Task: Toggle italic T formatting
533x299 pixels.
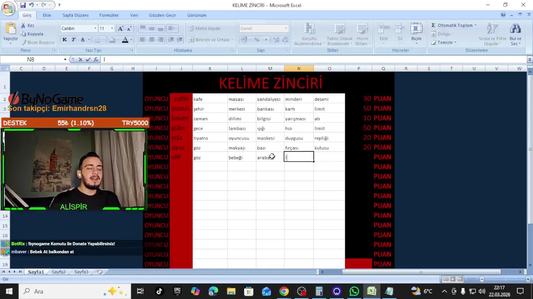Action: [x=73, y=39]
